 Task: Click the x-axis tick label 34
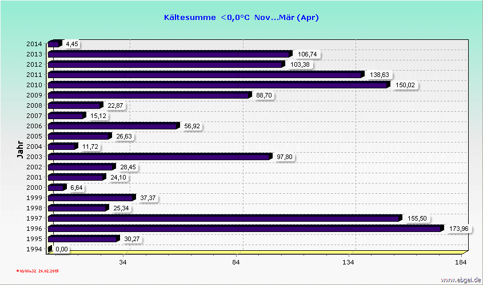tap(122, 262)
